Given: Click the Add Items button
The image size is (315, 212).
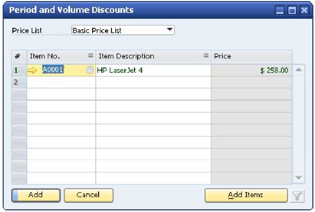Looking at the screenshot, I should (x=246, y=195).
